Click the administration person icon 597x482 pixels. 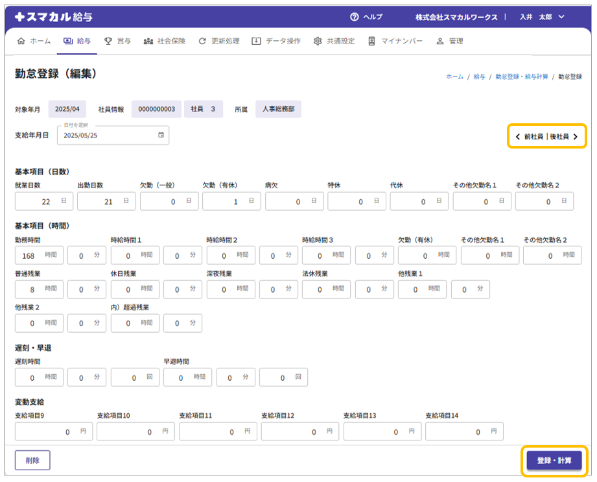coord(440,41)
